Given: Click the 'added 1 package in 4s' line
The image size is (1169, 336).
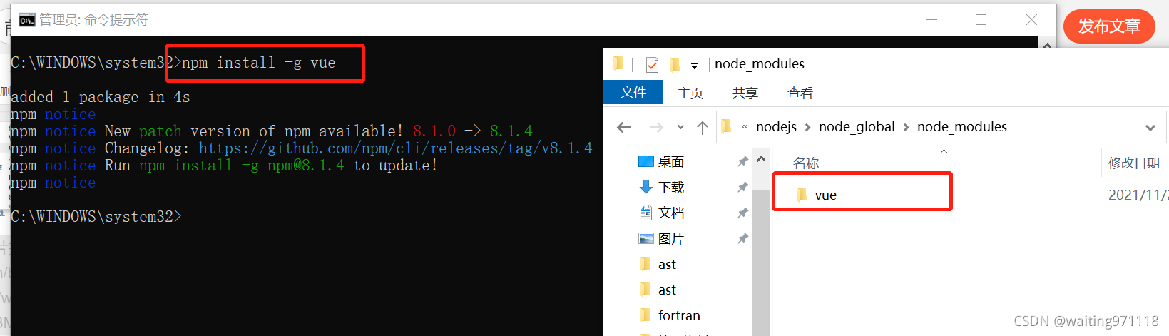Looking at the screenshot, I should tap(101, 97).
